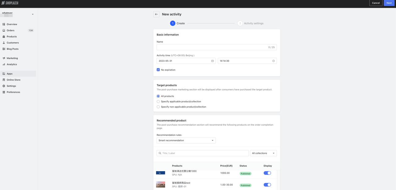Click the Orders count badge 134
Screen dimensions: 396x190
31,30
